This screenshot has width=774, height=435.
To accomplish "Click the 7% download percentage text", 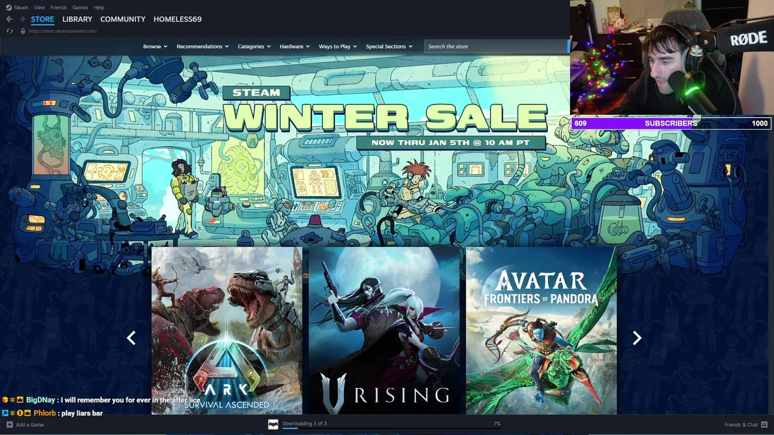I will tap(496, 424).
